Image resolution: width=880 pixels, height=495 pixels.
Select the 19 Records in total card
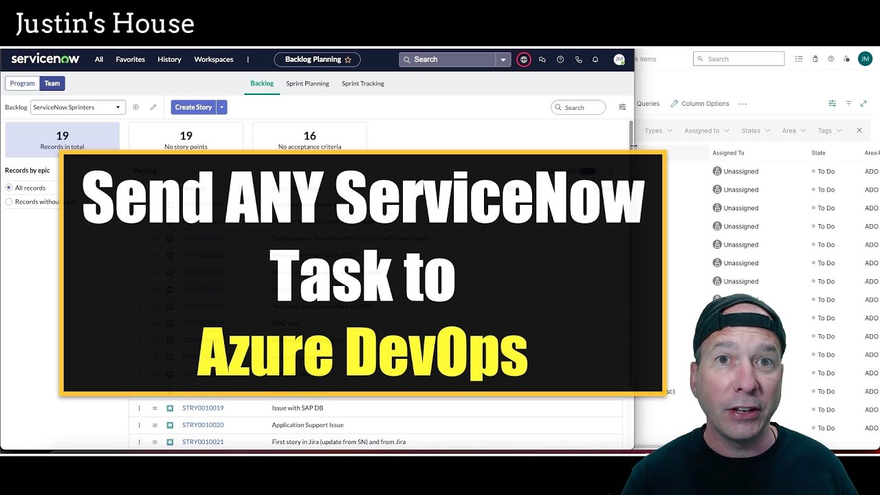tap(62, 139)
